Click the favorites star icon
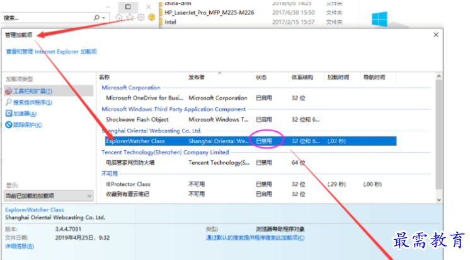The width and height of the screenshot is (470, 260). (x=130, y=17)
